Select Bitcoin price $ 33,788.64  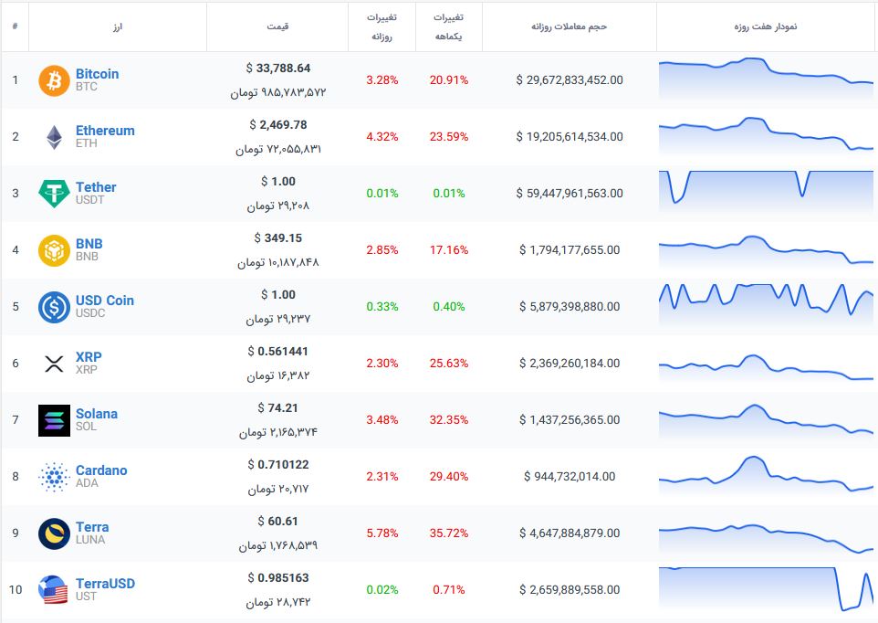pyautogui.click(x=277, y=69)
